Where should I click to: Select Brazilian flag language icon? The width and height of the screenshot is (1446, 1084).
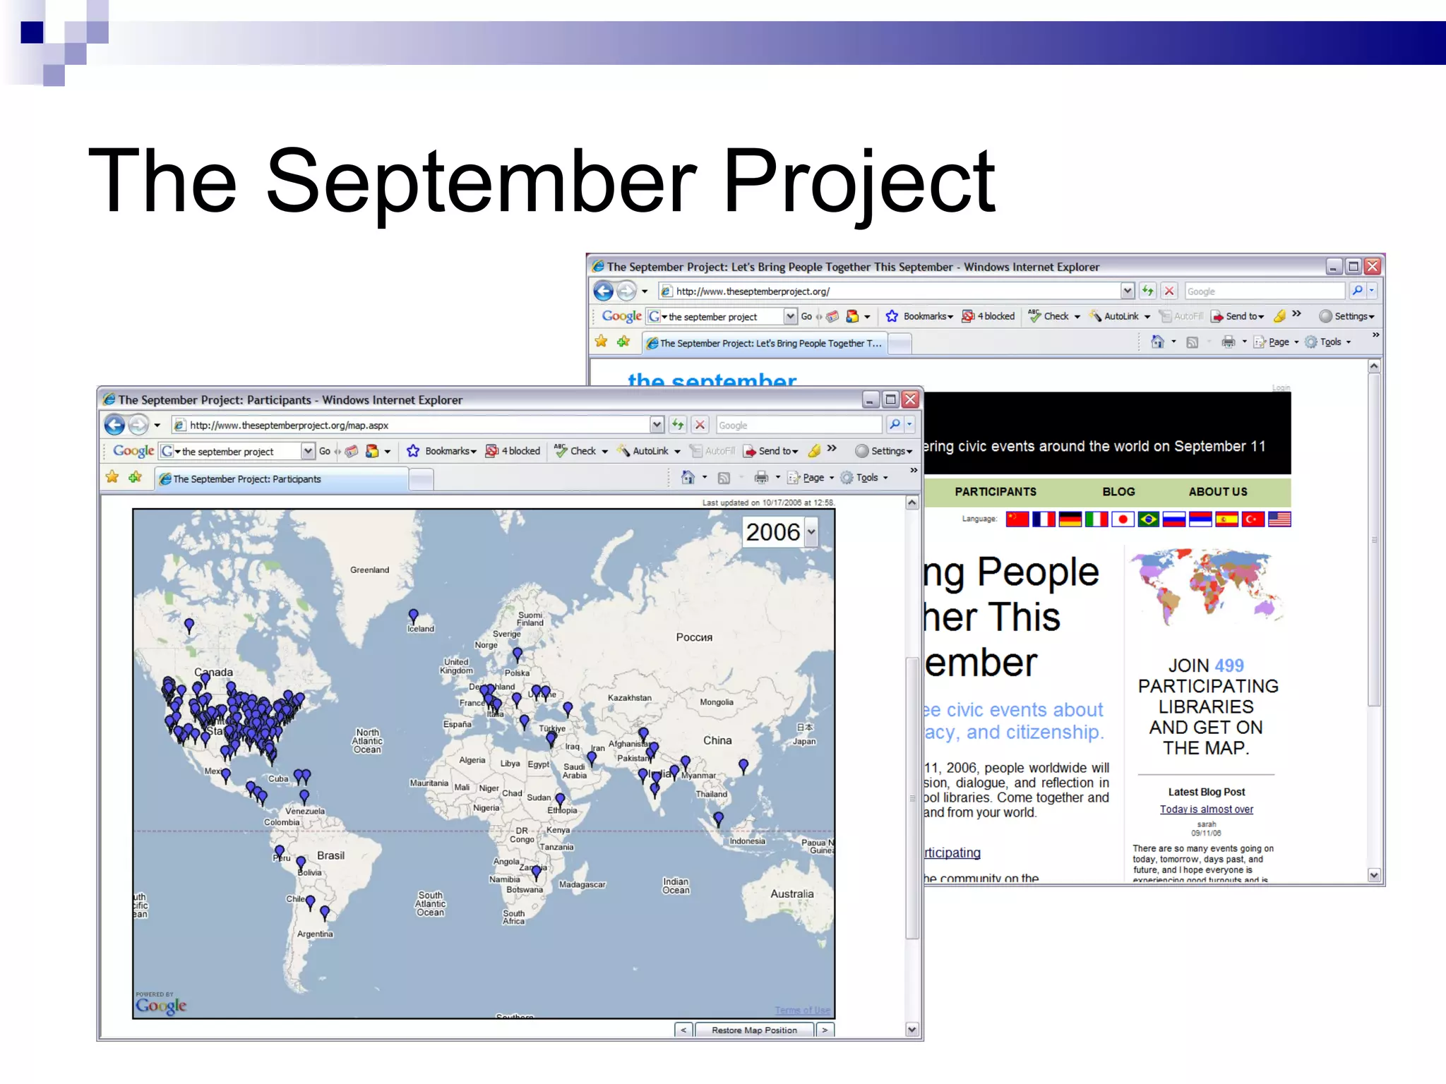pos(1149,519)
